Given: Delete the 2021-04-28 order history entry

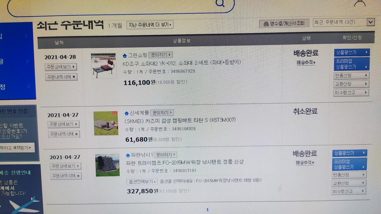Looking at the screenshot, I should (61, 77).
